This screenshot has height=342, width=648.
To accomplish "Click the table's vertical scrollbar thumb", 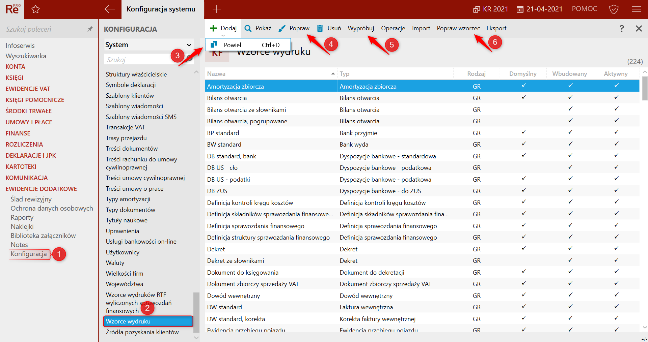I will (x=645, y=88).
